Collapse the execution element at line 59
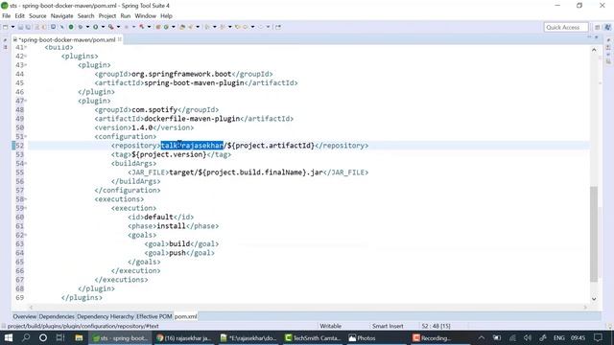This screenshot has width=614, height=345. click(x=26, y=209)
